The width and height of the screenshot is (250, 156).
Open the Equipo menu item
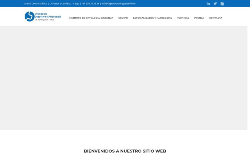(x=123, y=18)
